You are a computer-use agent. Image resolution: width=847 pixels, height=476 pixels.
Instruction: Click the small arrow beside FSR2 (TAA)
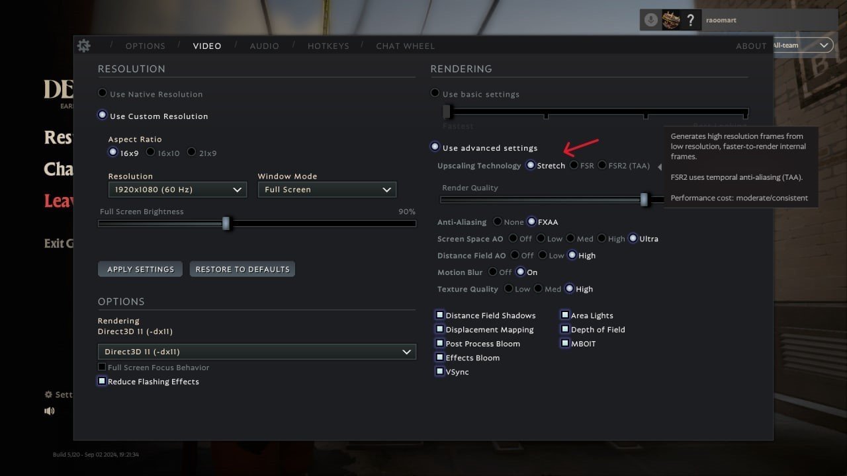click(659, 167)
